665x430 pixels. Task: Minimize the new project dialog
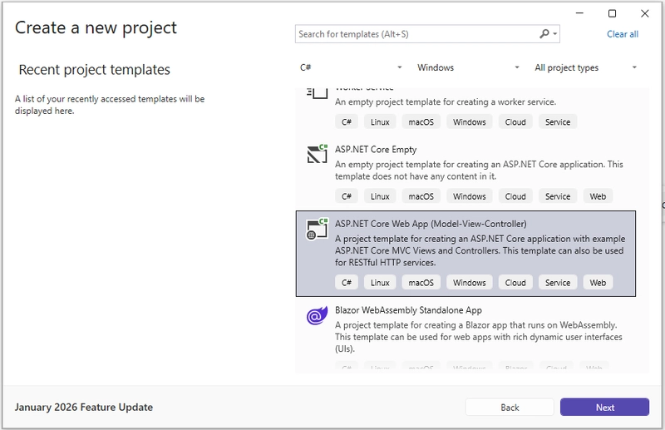tap(581, 12)
